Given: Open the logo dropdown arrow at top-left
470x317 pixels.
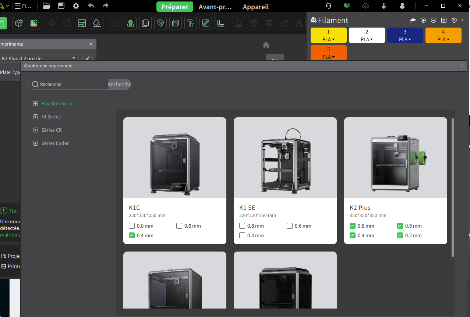Looking at the screenshot, I should [7, 6].
